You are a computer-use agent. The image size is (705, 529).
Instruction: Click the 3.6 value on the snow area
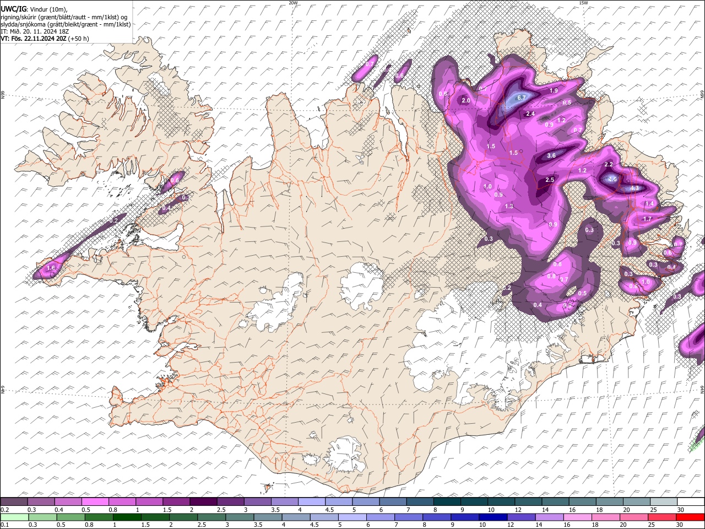551,156
